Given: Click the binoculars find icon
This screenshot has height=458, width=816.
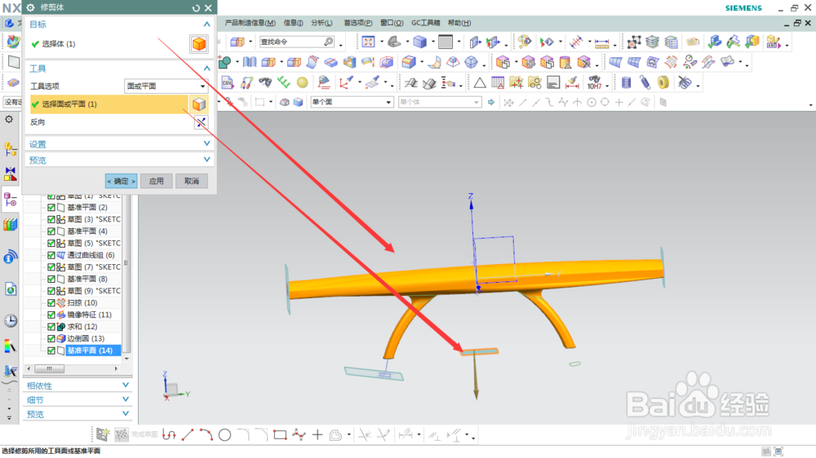Looking at the screenshot, I should pyautogui.click(x=265, y=82).
